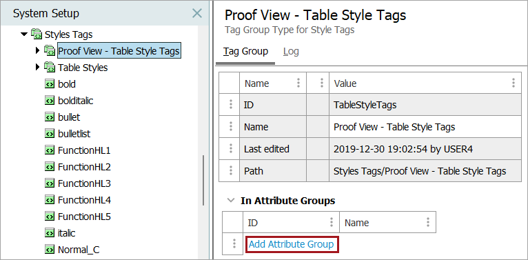The height and width of the screenshot is (260, 528).
Task: Select the FunctionHL3 tag label
Action: [84, 183]
